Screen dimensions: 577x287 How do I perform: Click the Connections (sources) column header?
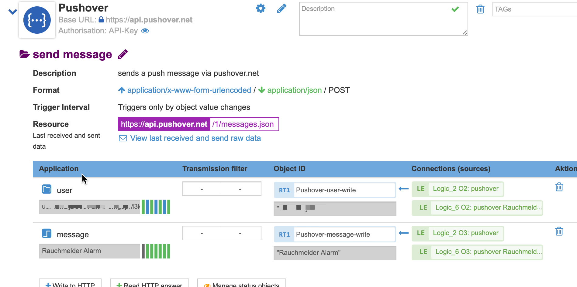tap(451, 169)
